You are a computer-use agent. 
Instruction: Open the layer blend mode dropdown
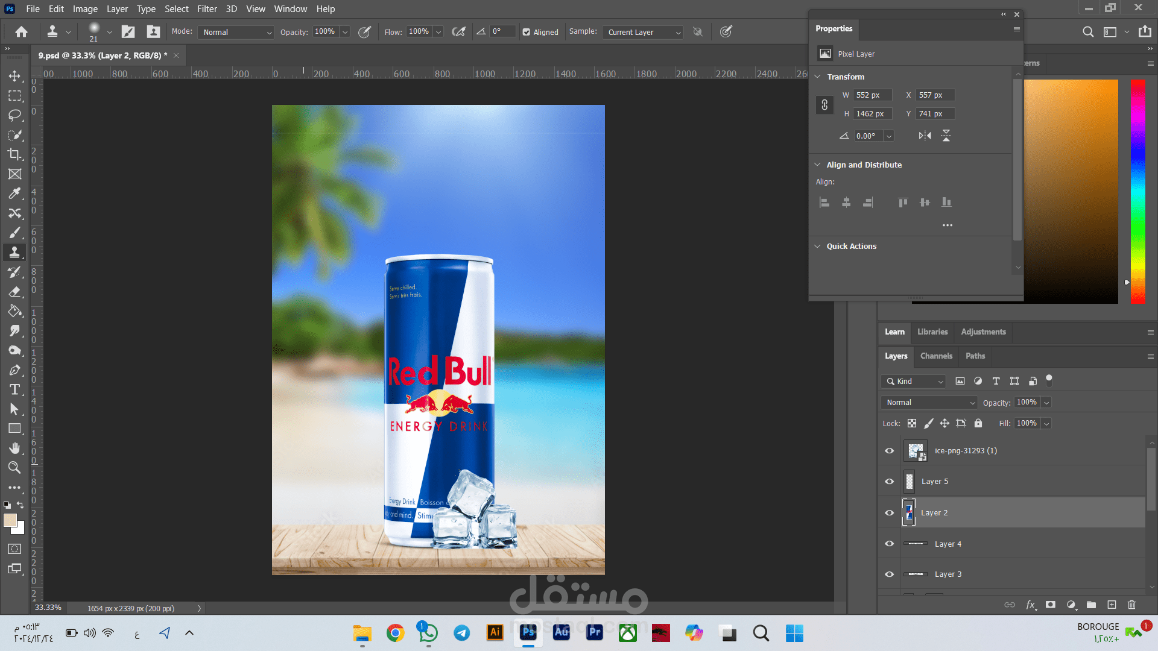point(929,403)
